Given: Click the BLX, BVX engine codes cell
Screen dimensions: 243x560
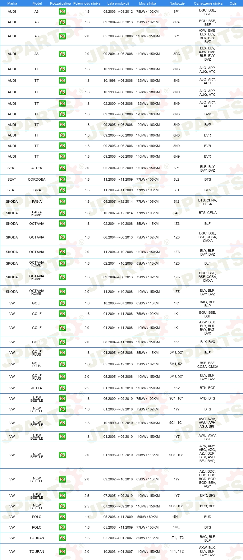Looking at the screenshot, I should (208, 342).
